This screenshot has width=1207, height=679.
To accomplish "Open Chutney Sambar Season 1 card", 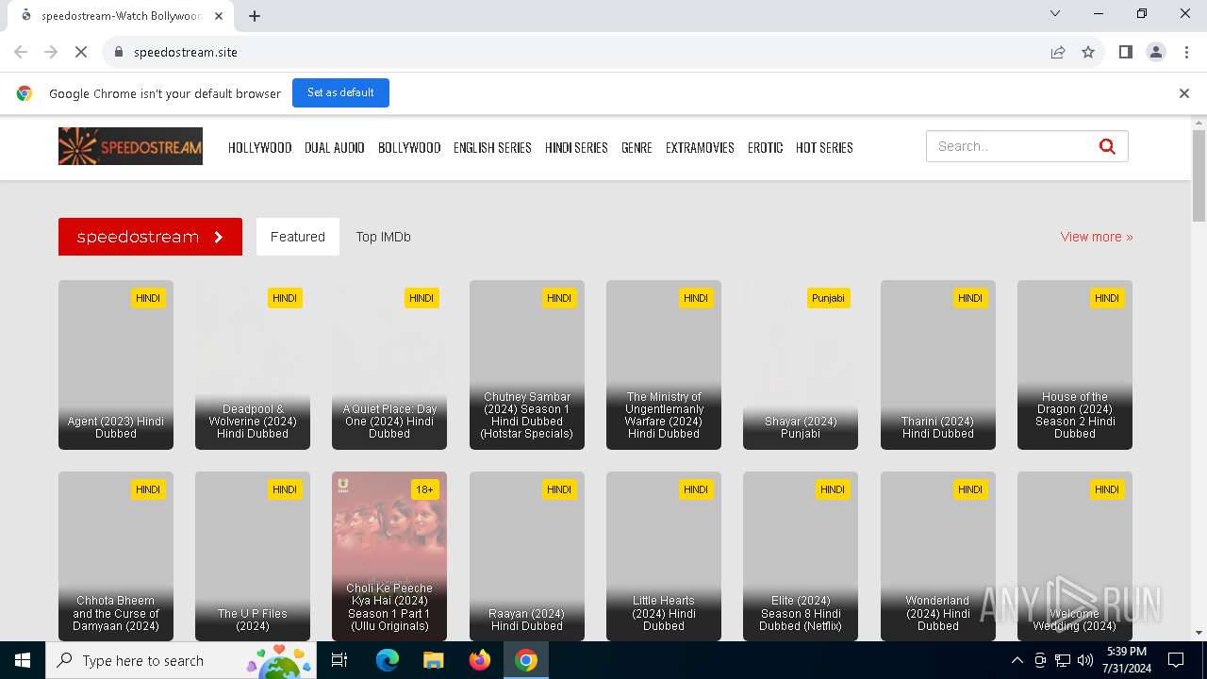I will click(527, 365).
